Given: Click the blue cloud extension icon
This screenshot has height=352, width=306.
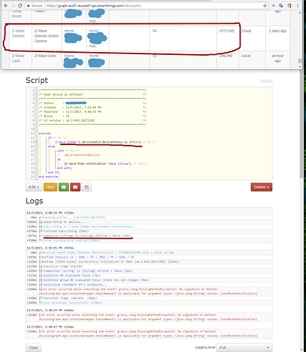Looking at the screenshot, I should (x=274, y=6).
